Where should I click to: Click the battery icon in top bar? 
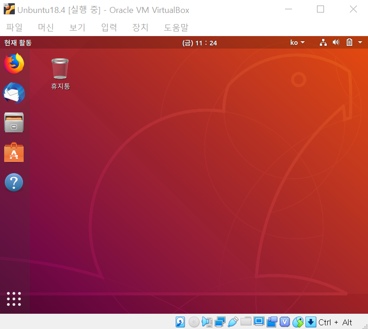click(x=349, y=43)
